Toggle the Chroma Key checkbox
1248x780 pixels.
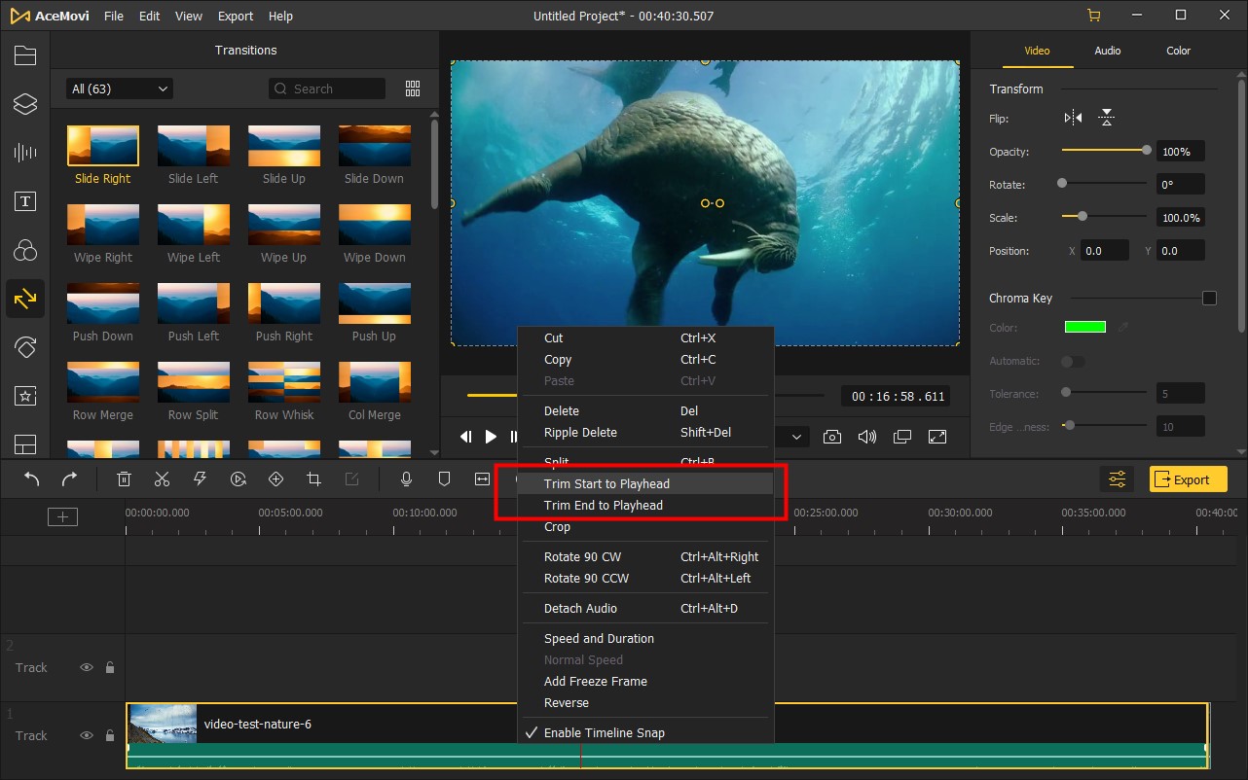[x=1209, y=298]
